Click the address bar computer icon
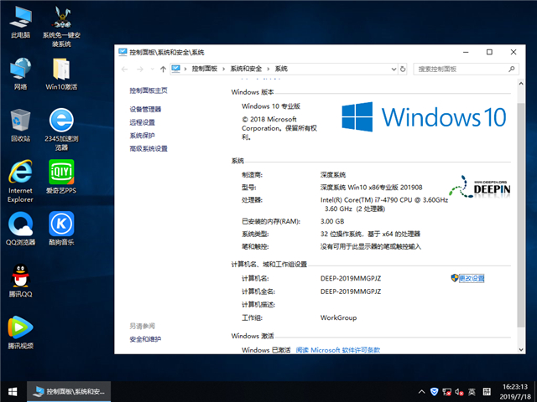The width and height of the screenshot is (537, 402). (175, 69)
